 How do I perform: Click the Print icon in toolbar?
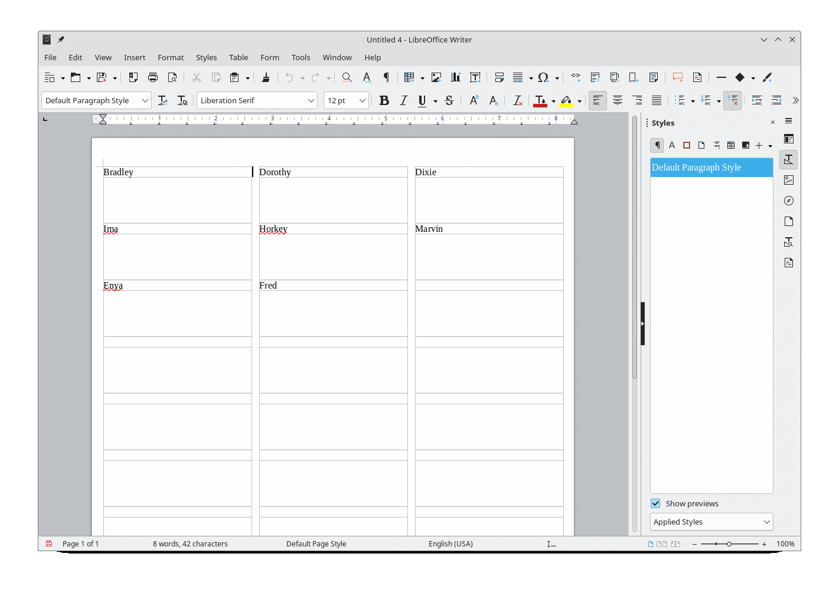tap(153, 77)
